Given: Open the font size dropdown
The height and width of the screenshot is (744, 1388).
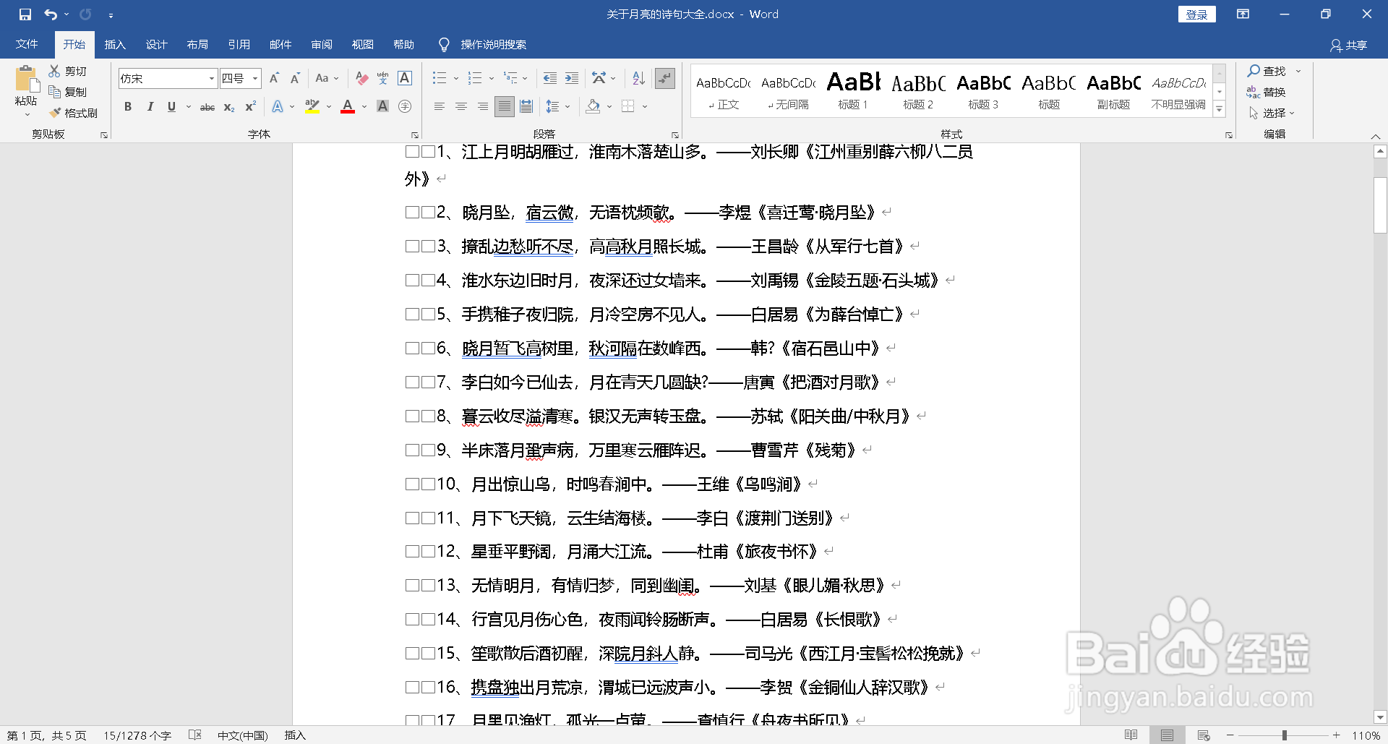Looking at the screenshot, I should tap(255, 78).
